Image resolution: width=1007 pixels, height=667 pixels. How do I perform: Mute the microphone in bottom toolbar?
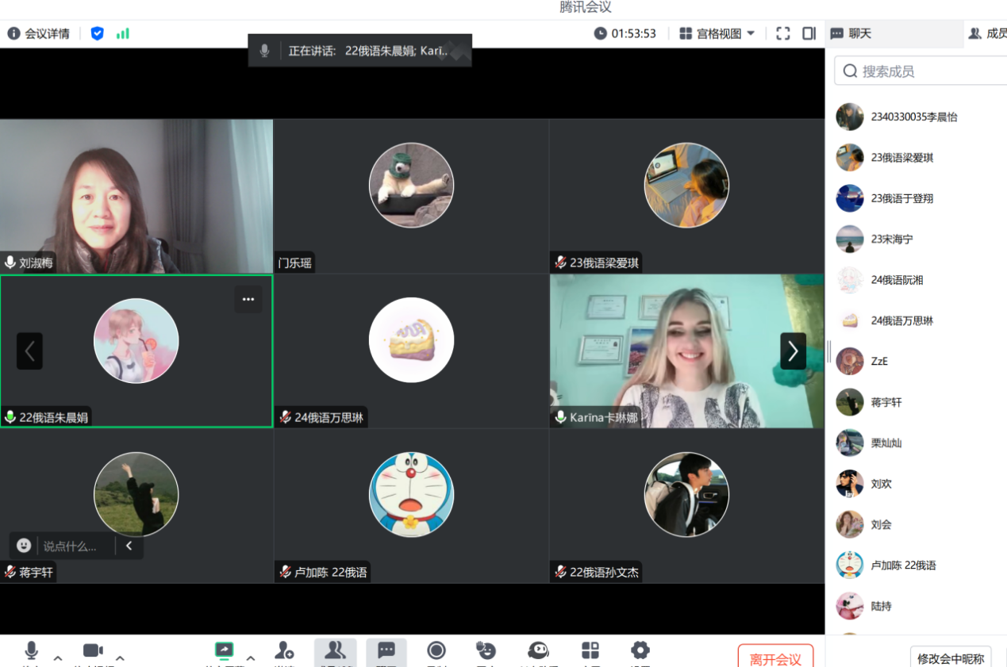pos(32,651)
